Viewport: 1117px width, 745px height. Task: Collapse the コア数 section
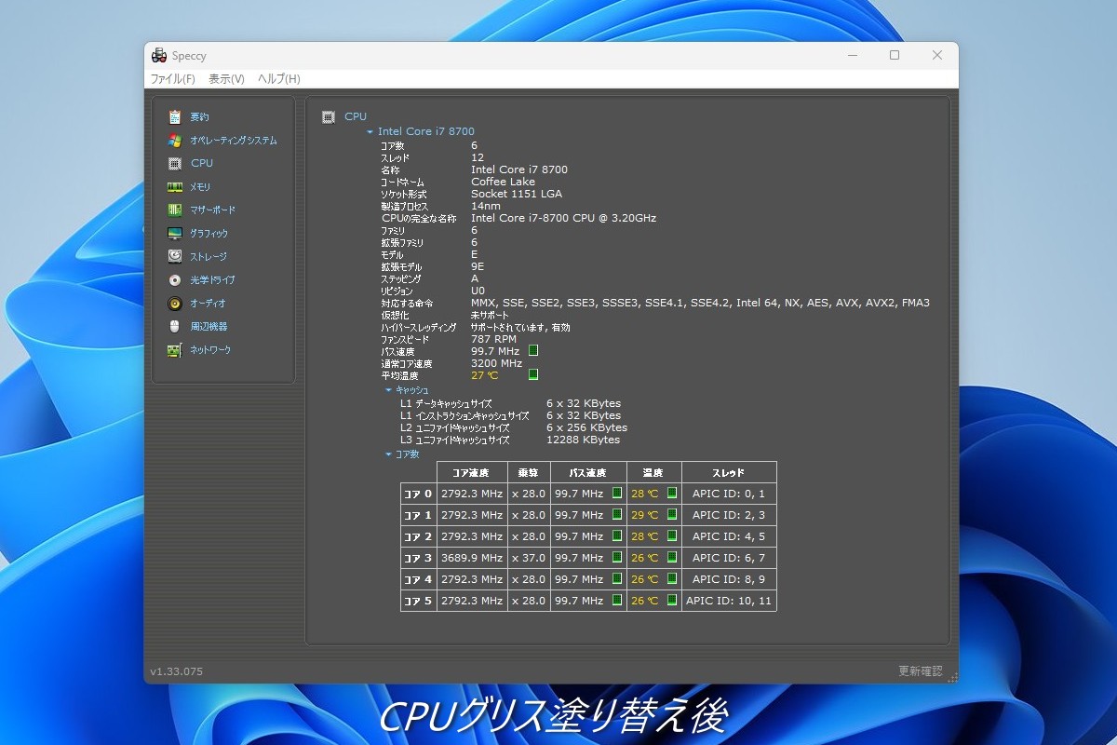[x=389, y=454]
